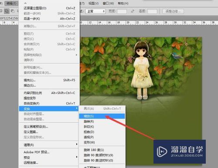Image resolution: width=218 pixels, height=168 pixels.
Task: Select 自动混合图层... entry
Action: point(49,119)
